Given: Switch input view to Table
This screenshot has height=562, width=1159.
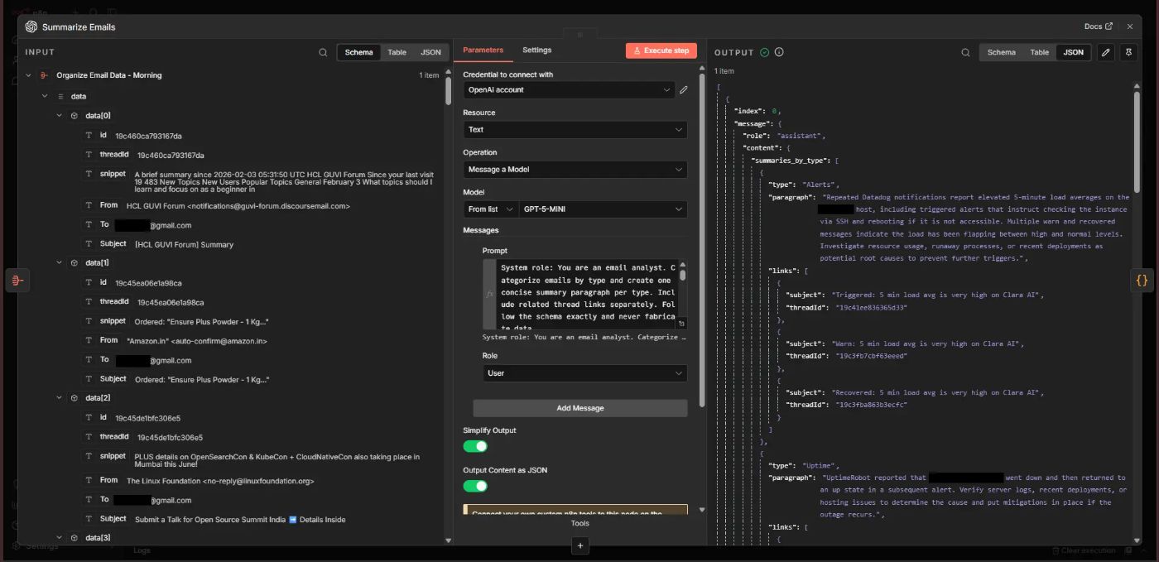Looking at the screenshot, I should pos(397,52).
